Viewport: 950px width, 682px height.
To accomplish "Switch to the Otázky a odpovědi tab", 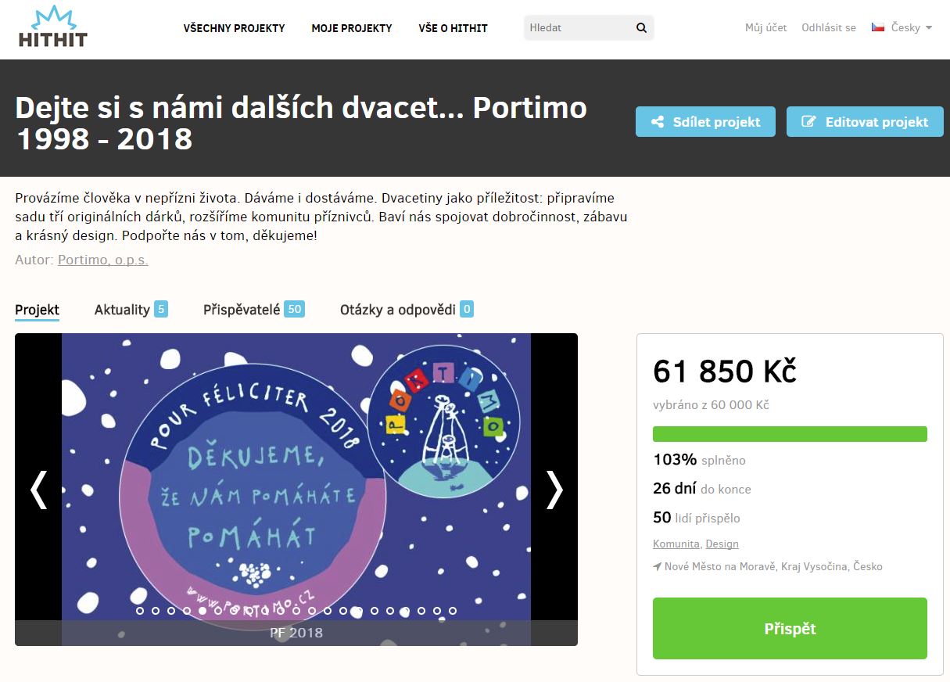I will tap(397, 310).
